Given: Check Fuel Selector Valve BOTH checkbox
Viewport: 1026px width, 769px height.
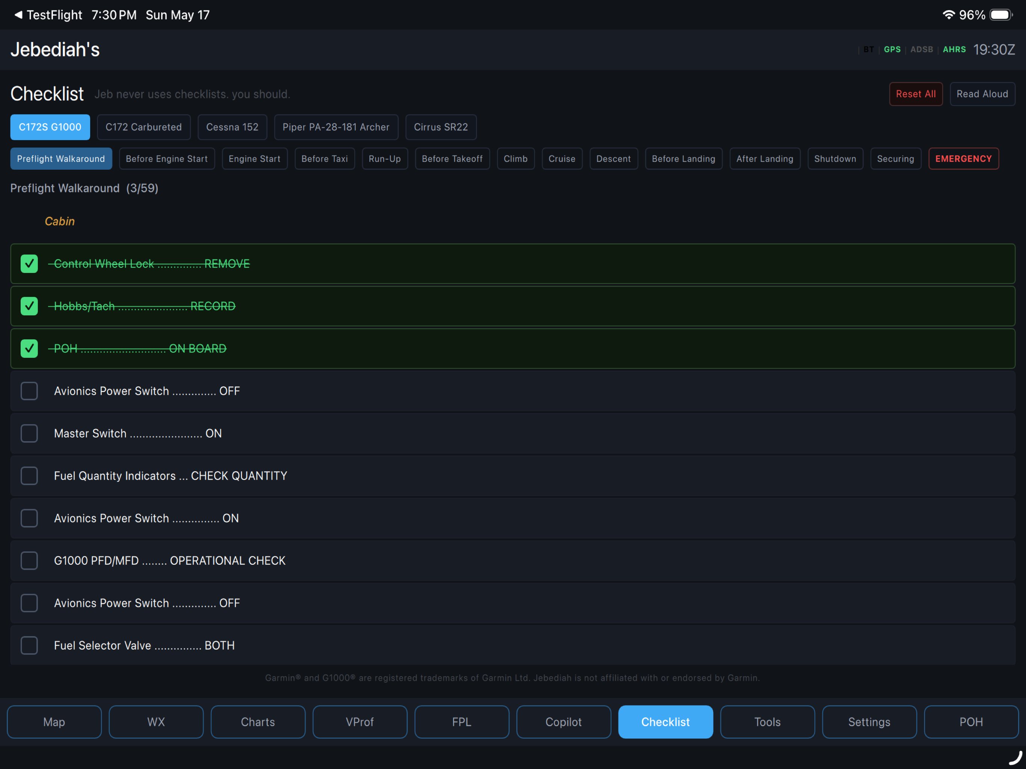Looking at the screenshot, I should pos(29,645).
